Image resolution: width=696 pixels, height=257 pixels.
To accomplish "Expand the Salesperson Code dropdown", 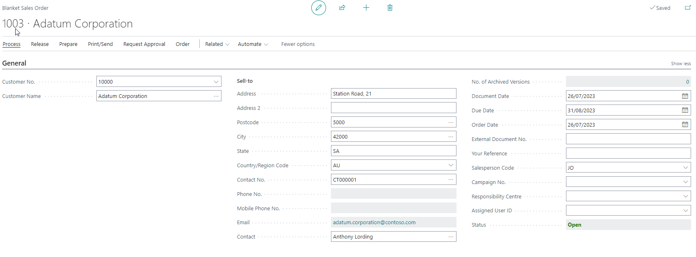I will click(685, 168).
